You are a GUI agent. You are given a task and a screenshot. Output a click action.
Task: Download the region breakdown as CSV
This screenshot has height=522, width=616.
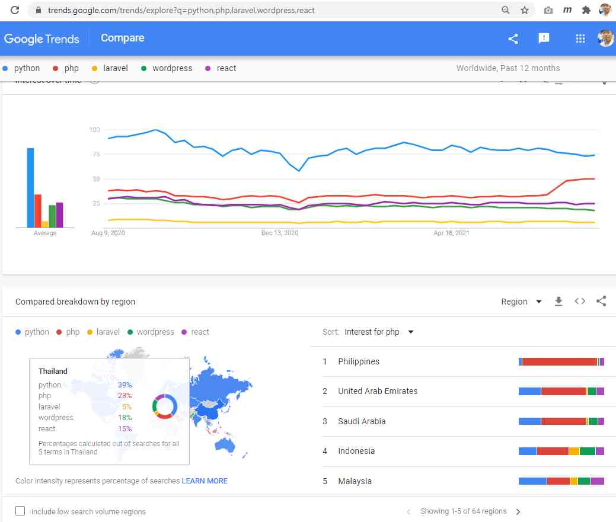558,302
